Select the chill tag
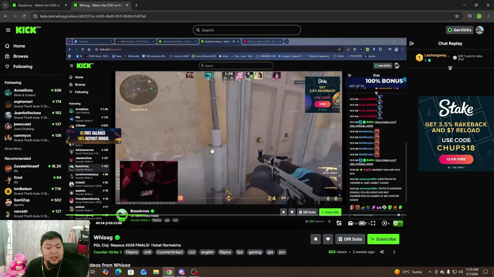This screenshot has width=494, height=277. (147, 252)
